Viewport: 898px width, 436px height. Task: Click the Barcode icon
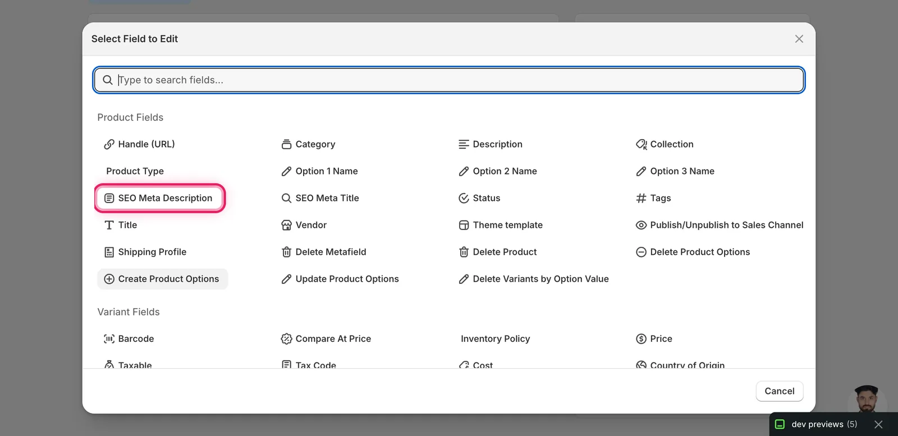pos(109,339)
